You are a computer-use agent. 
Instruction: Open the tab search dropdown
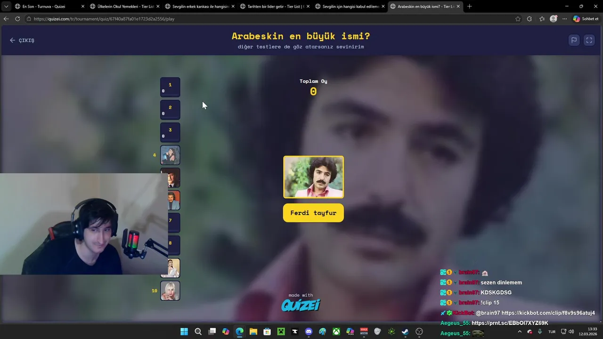(6, 7)
